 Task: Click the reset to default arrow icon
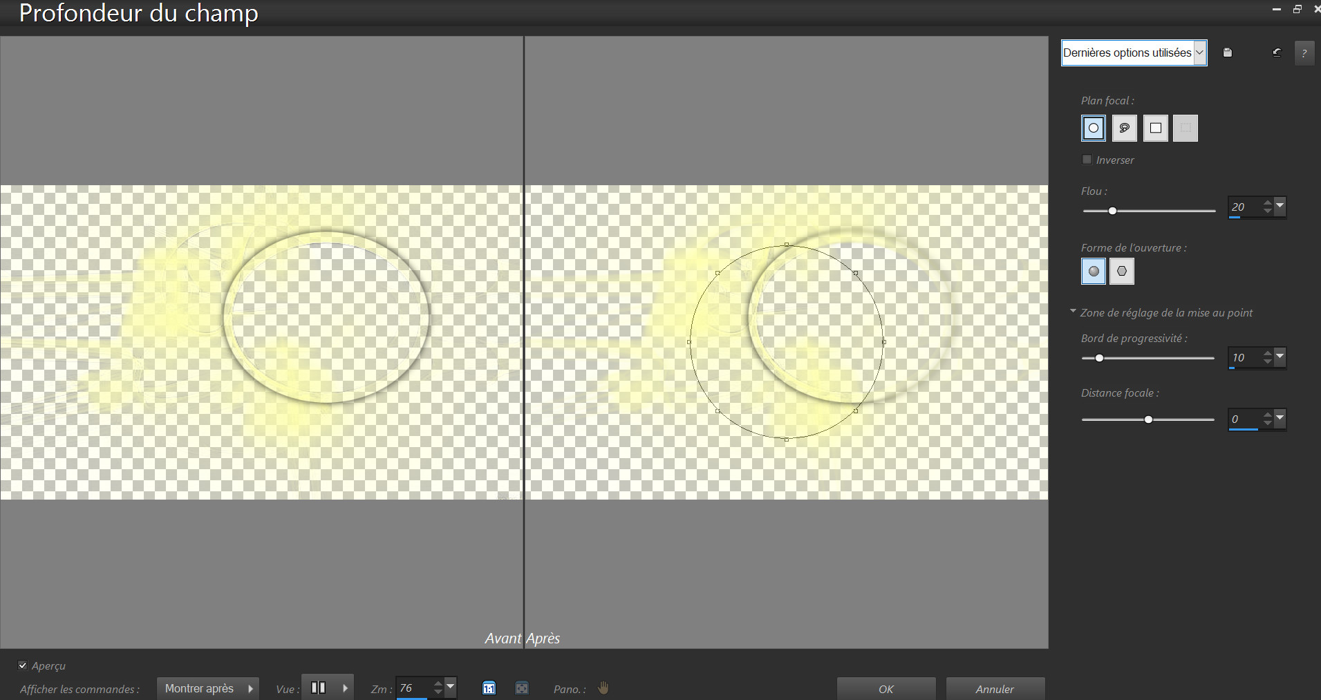click(1277, 53)
